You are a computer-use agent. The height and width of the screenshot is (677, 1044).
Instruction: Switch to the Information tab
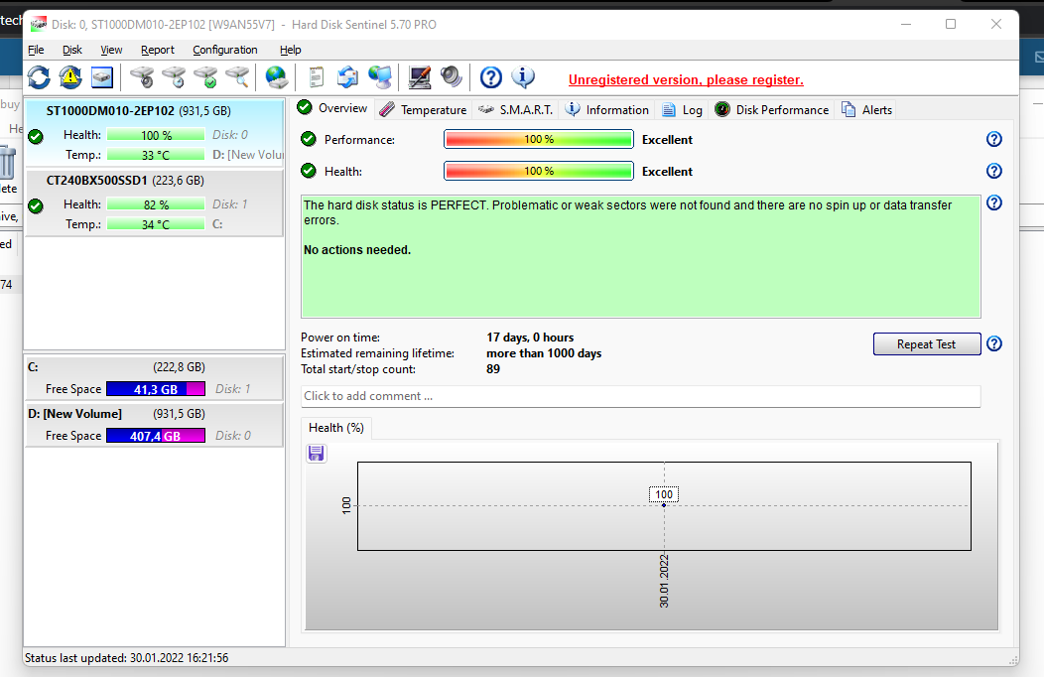click(606, 110)
